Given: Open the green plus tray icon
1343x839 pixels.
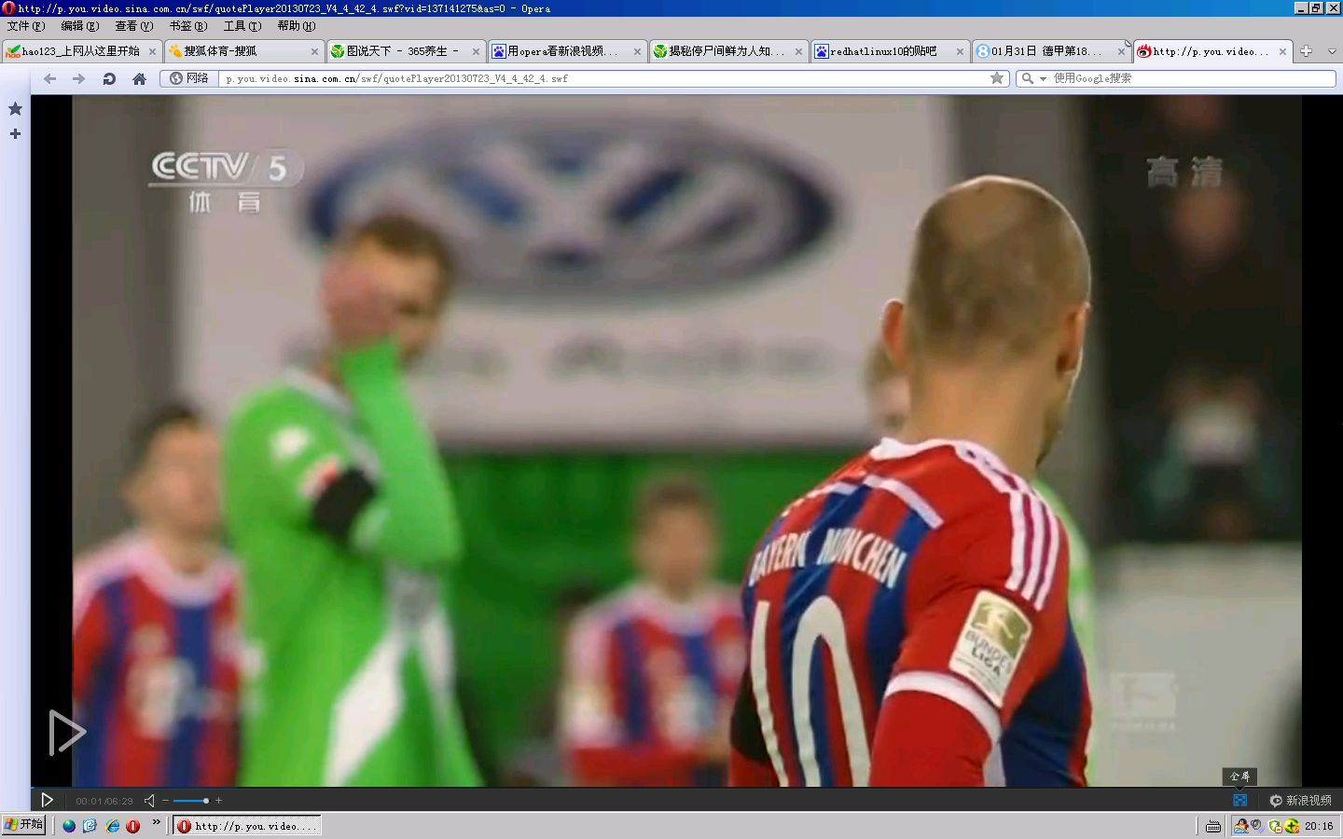Looking at the screenshot, I should [1292, 826].
